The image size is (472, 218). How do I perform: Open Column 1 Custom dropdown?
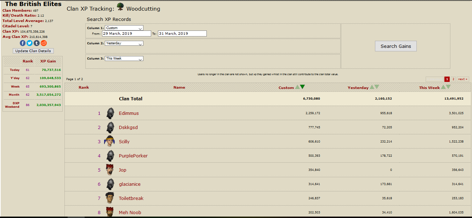(124, 28)
